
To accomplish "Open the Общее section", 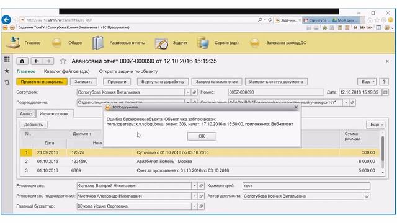I will 67,43.
